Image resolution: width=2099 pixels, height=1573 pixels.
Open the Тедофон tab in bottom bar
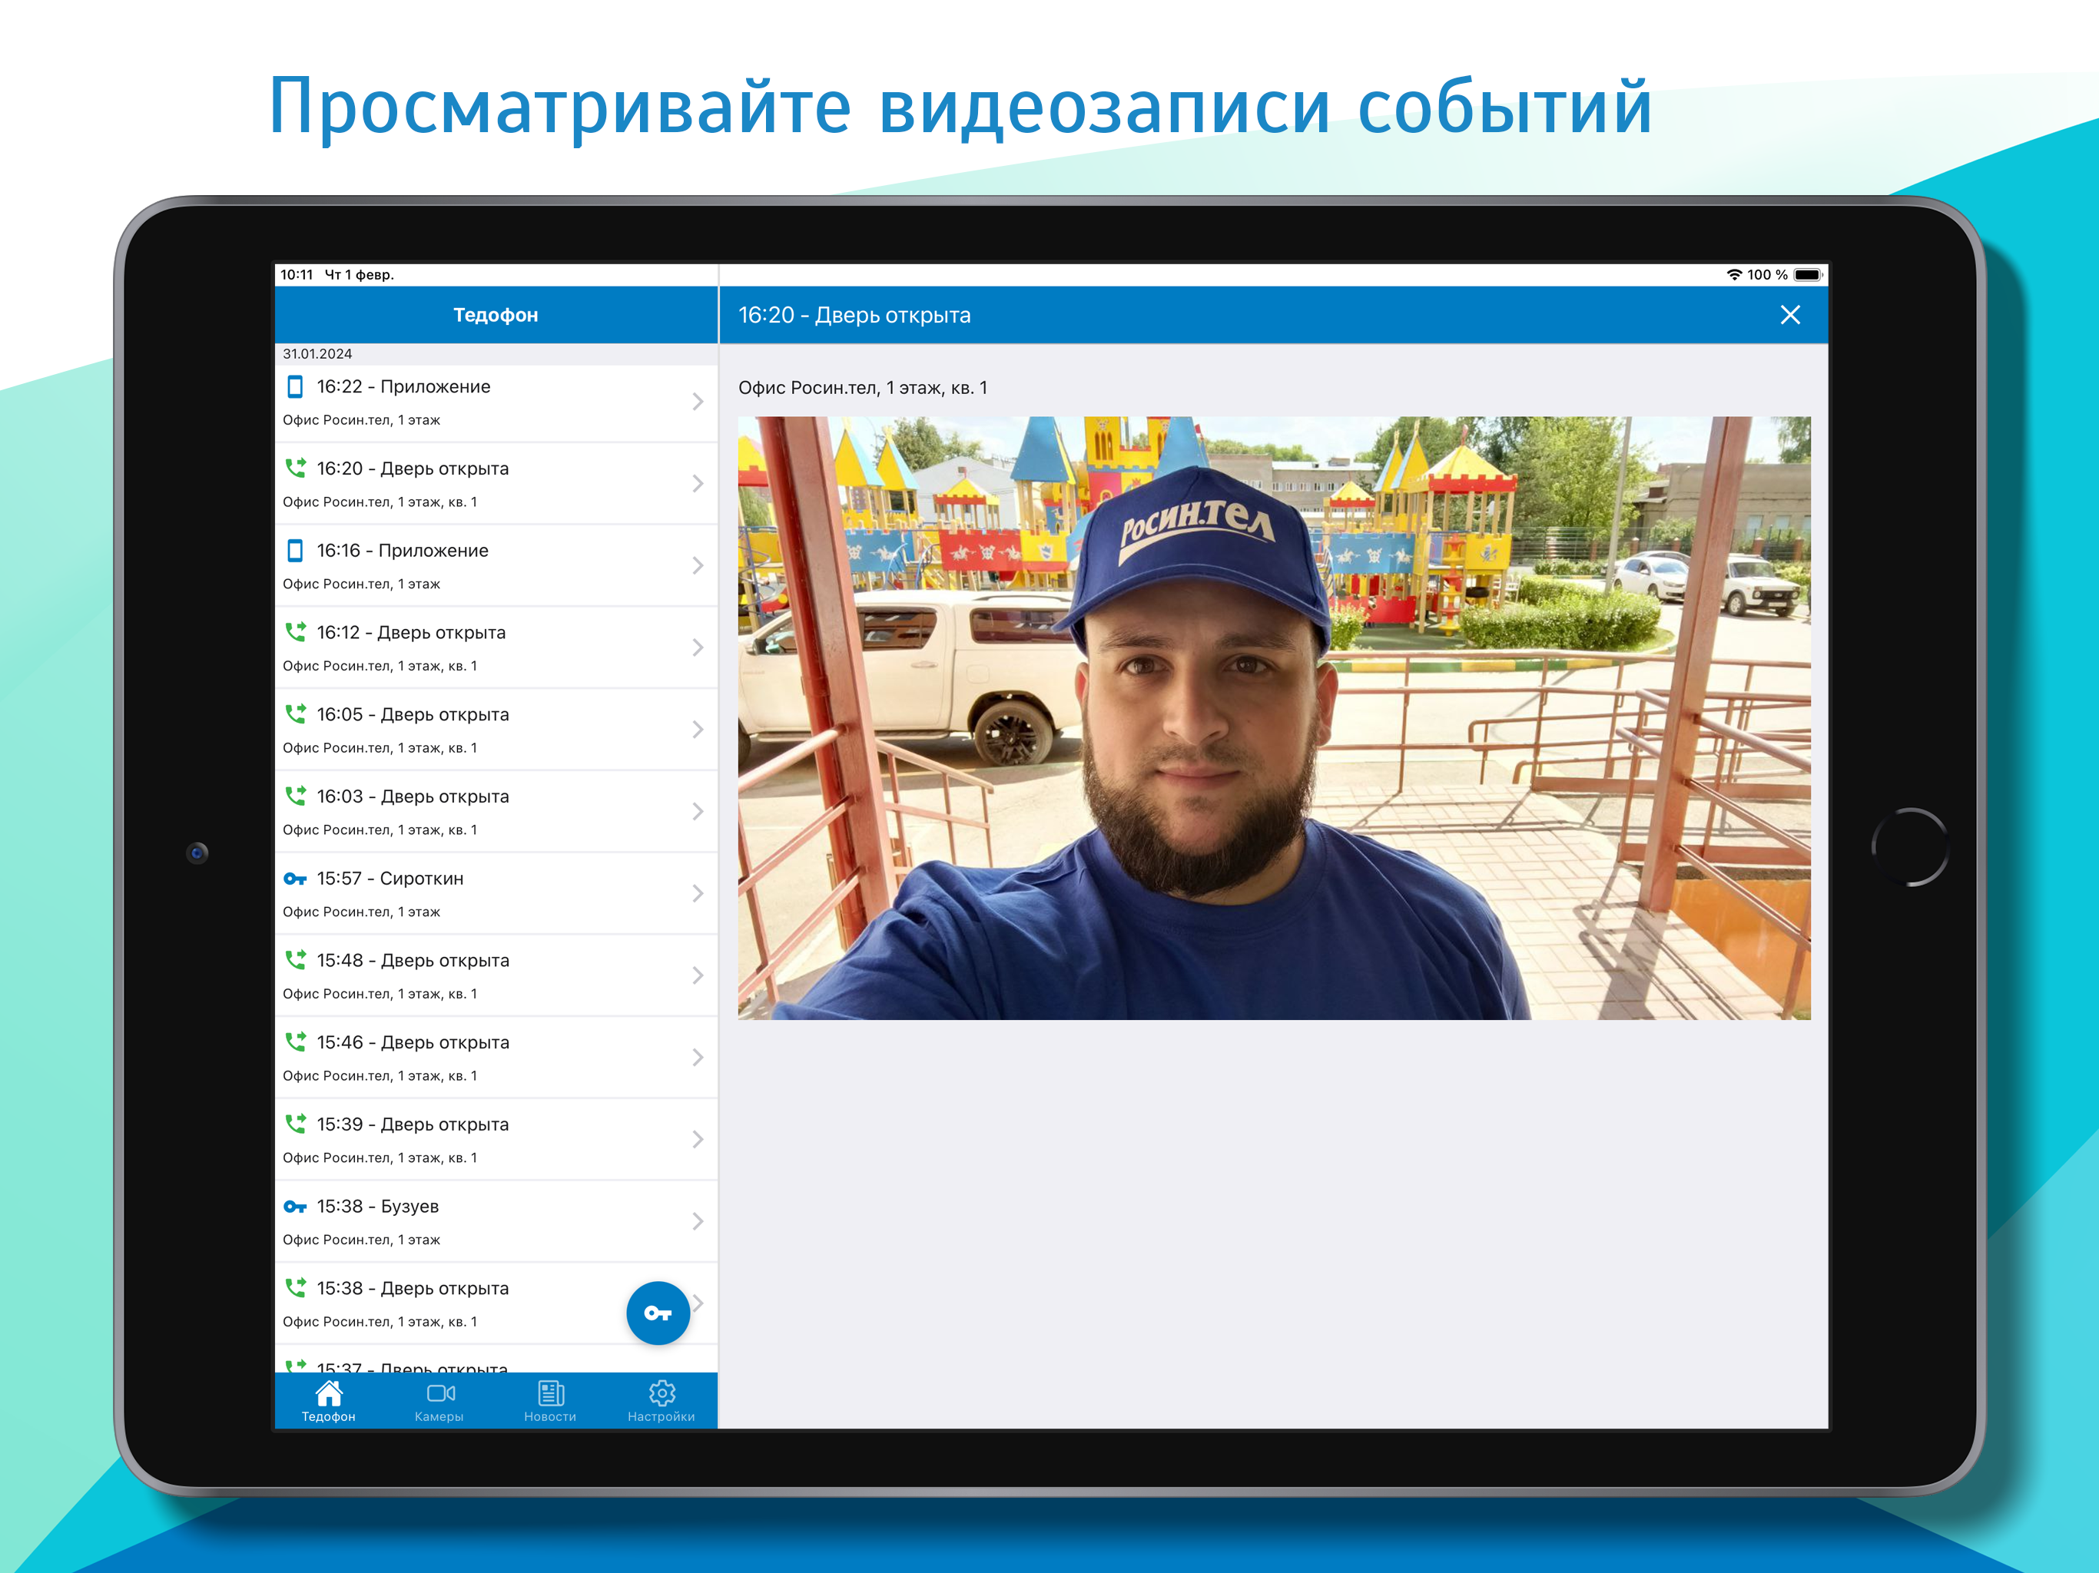328,1401
